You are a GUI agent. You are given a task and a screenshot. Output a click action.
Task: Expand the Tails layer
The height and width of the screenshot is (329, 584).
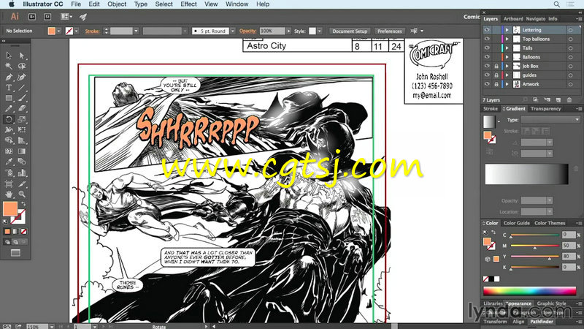(x=507, y=48)
